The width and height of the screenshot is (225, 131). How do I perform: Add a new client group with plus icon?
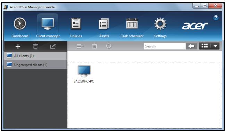(x=18, y=46)
